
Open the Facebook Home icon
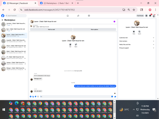(x=68, y=16)
